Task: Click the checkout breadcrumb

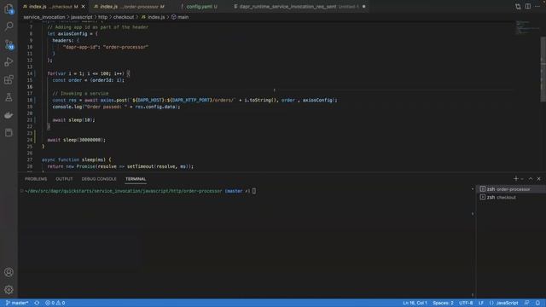Action: 124,17
